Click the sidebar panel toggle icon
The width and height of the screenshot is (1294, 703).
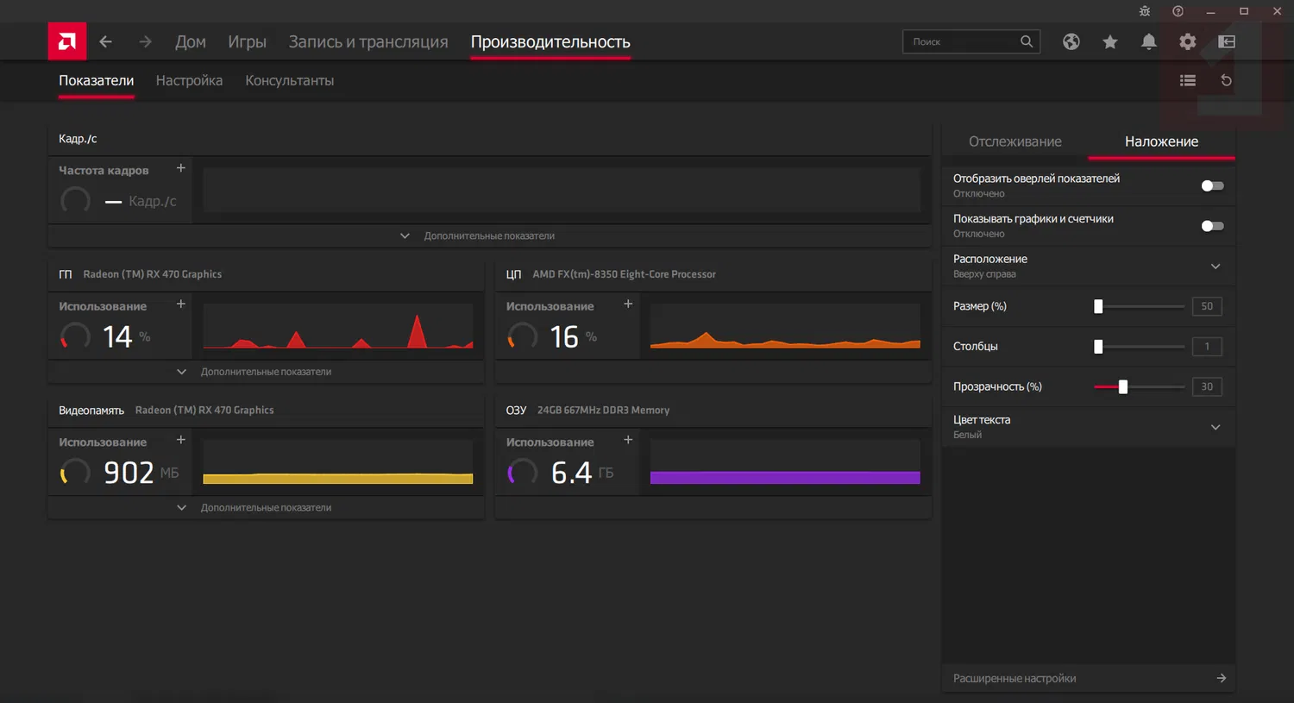tap(1226, 41)
